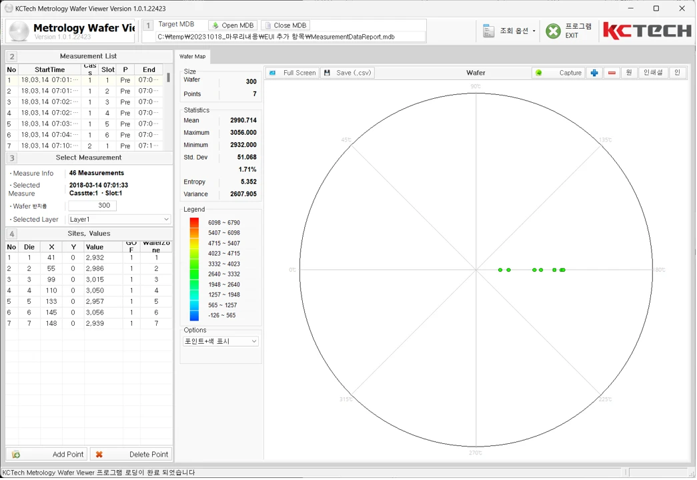Click the Slot column header
The image size is (697, 480).
[x=107, y=69]
